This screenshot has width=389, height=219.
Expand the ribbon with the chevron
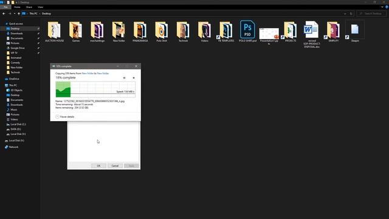pos(382,7)
